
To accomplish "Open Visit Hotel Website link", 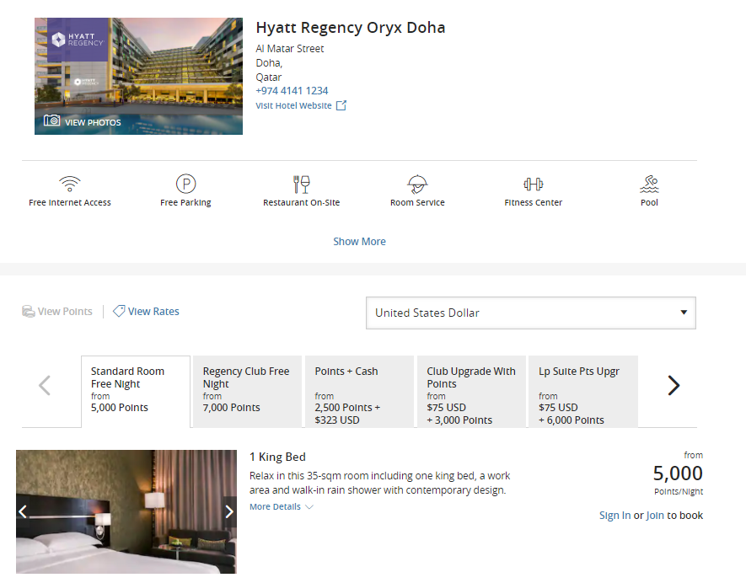I will point(293,105).
